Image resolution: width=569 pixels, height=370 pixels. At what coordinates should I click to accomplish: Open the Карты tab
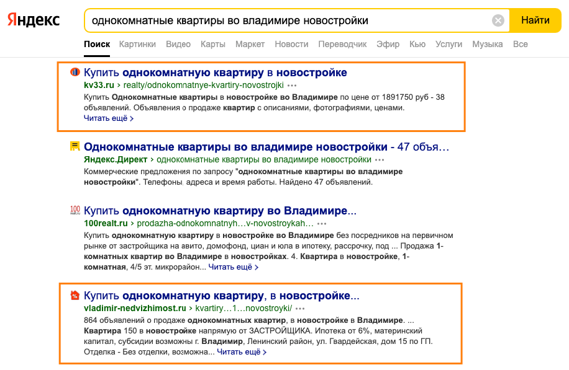[212, 44]
